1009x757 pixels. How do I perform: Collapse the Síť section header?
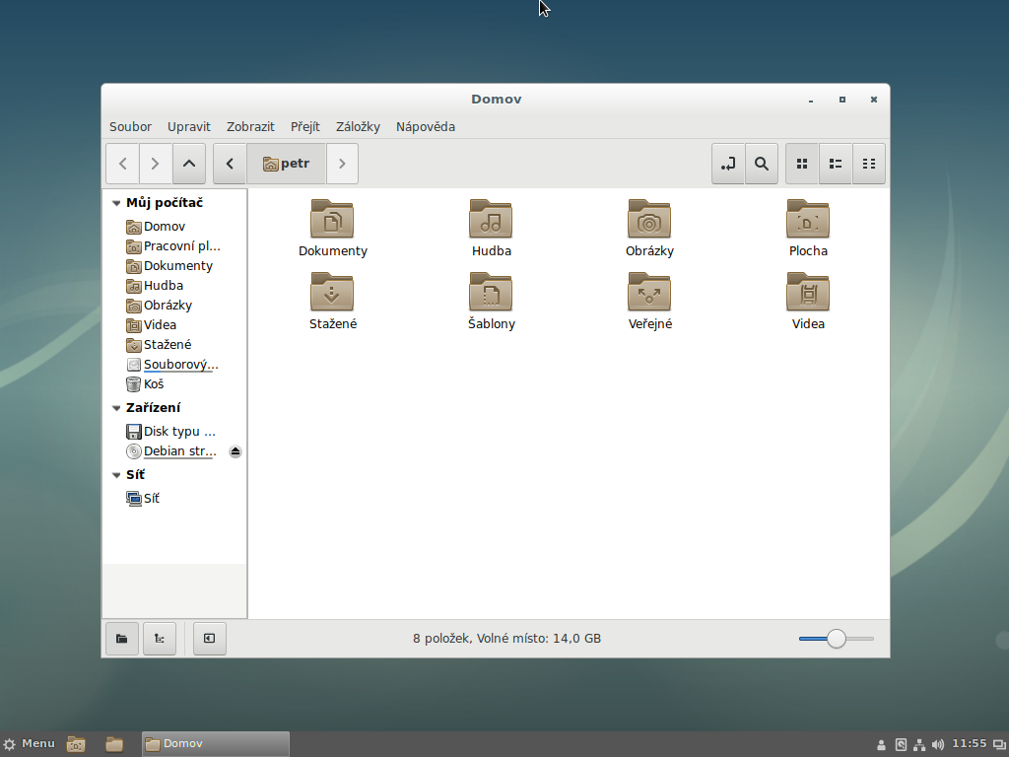pos(117,475)
